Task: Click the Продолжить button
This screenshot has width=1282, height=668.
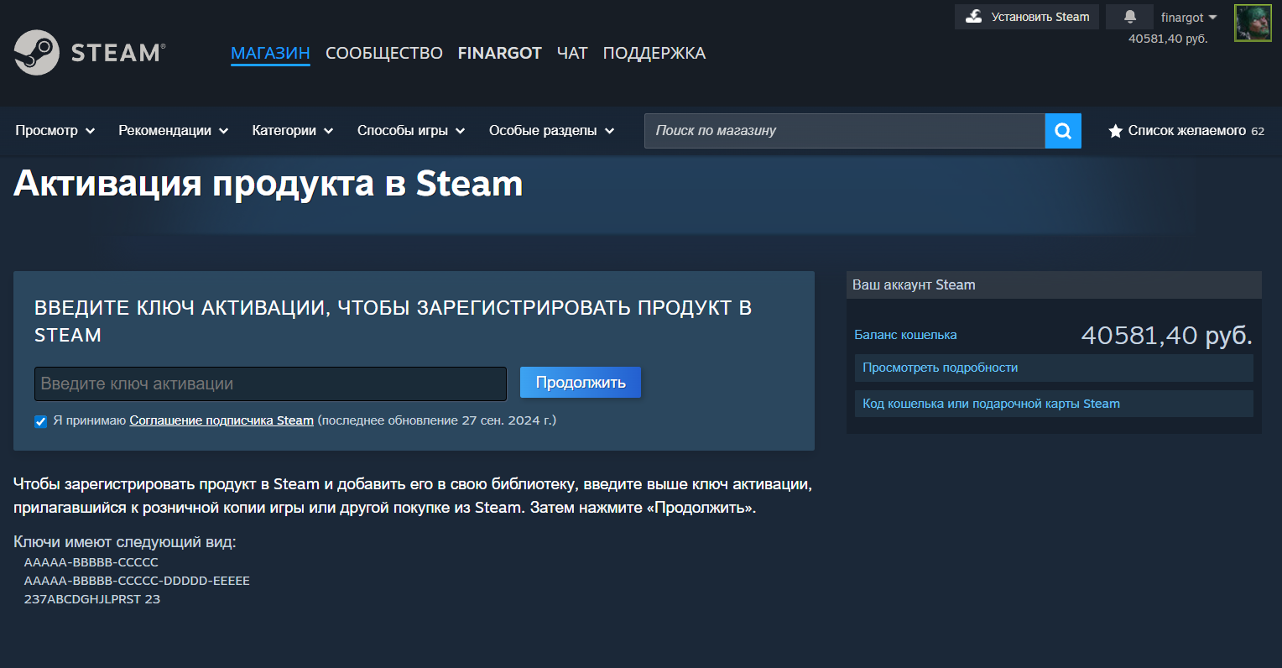Action: (580, 382)
